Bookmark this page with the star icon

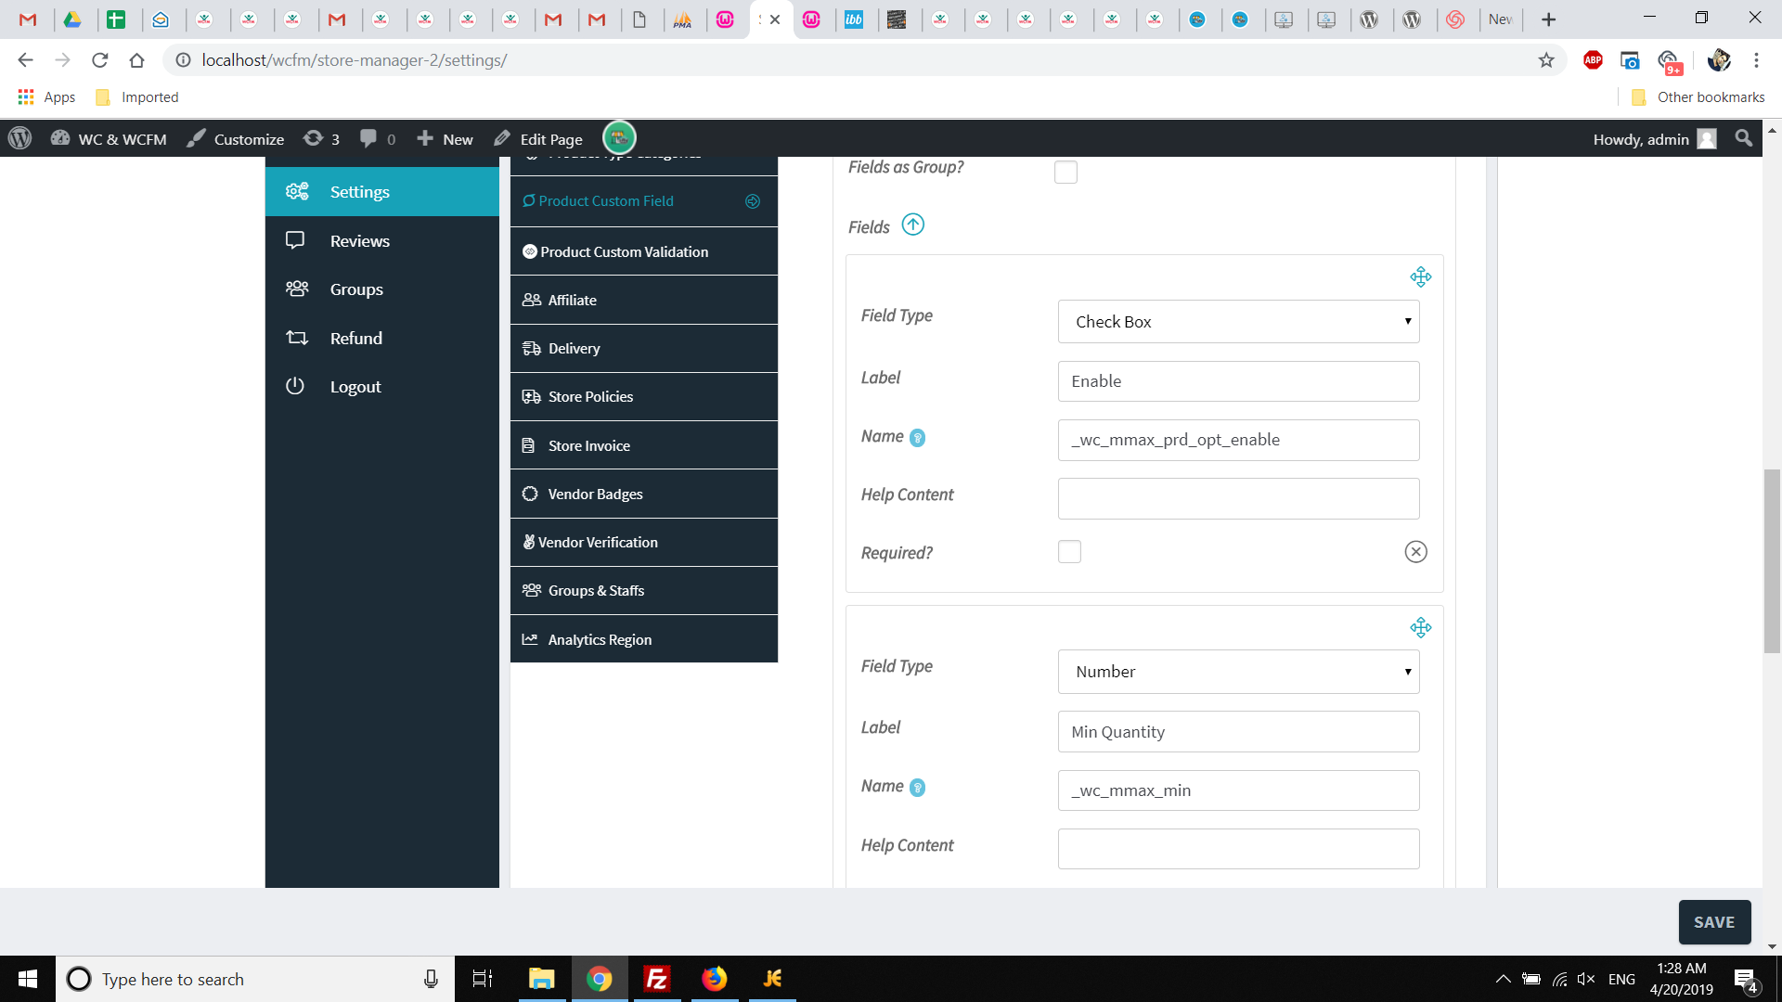(1546, 60)
